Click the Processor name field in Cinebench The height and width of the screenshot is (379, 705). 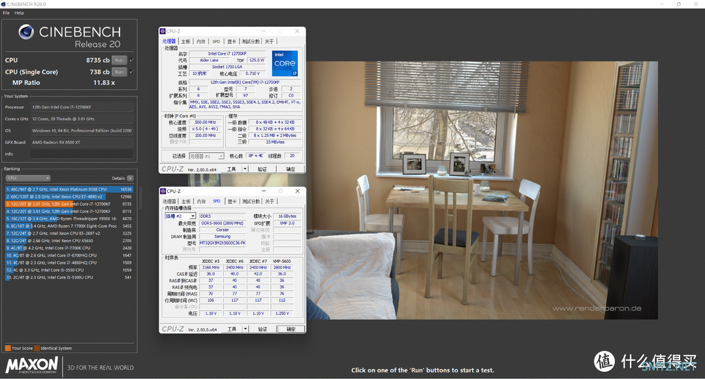pos(82,108)
